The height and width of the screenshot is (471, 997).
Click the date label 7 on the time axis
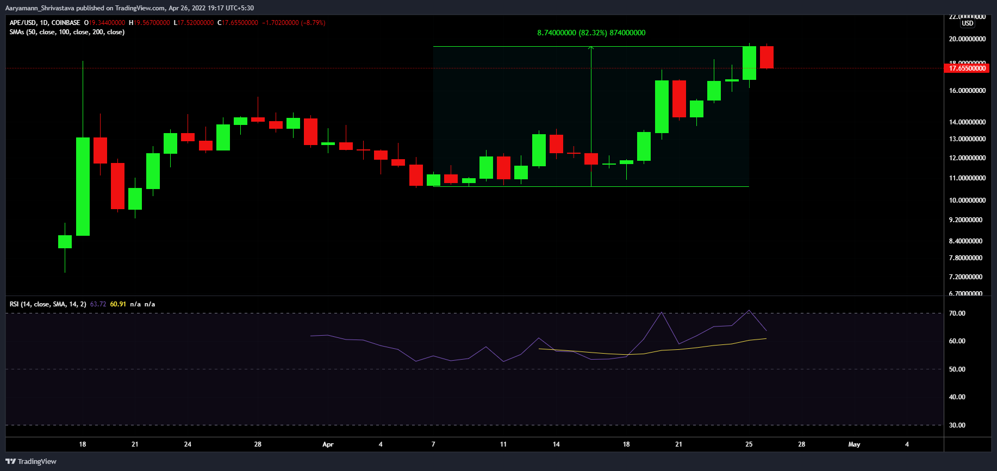point(433,444)
